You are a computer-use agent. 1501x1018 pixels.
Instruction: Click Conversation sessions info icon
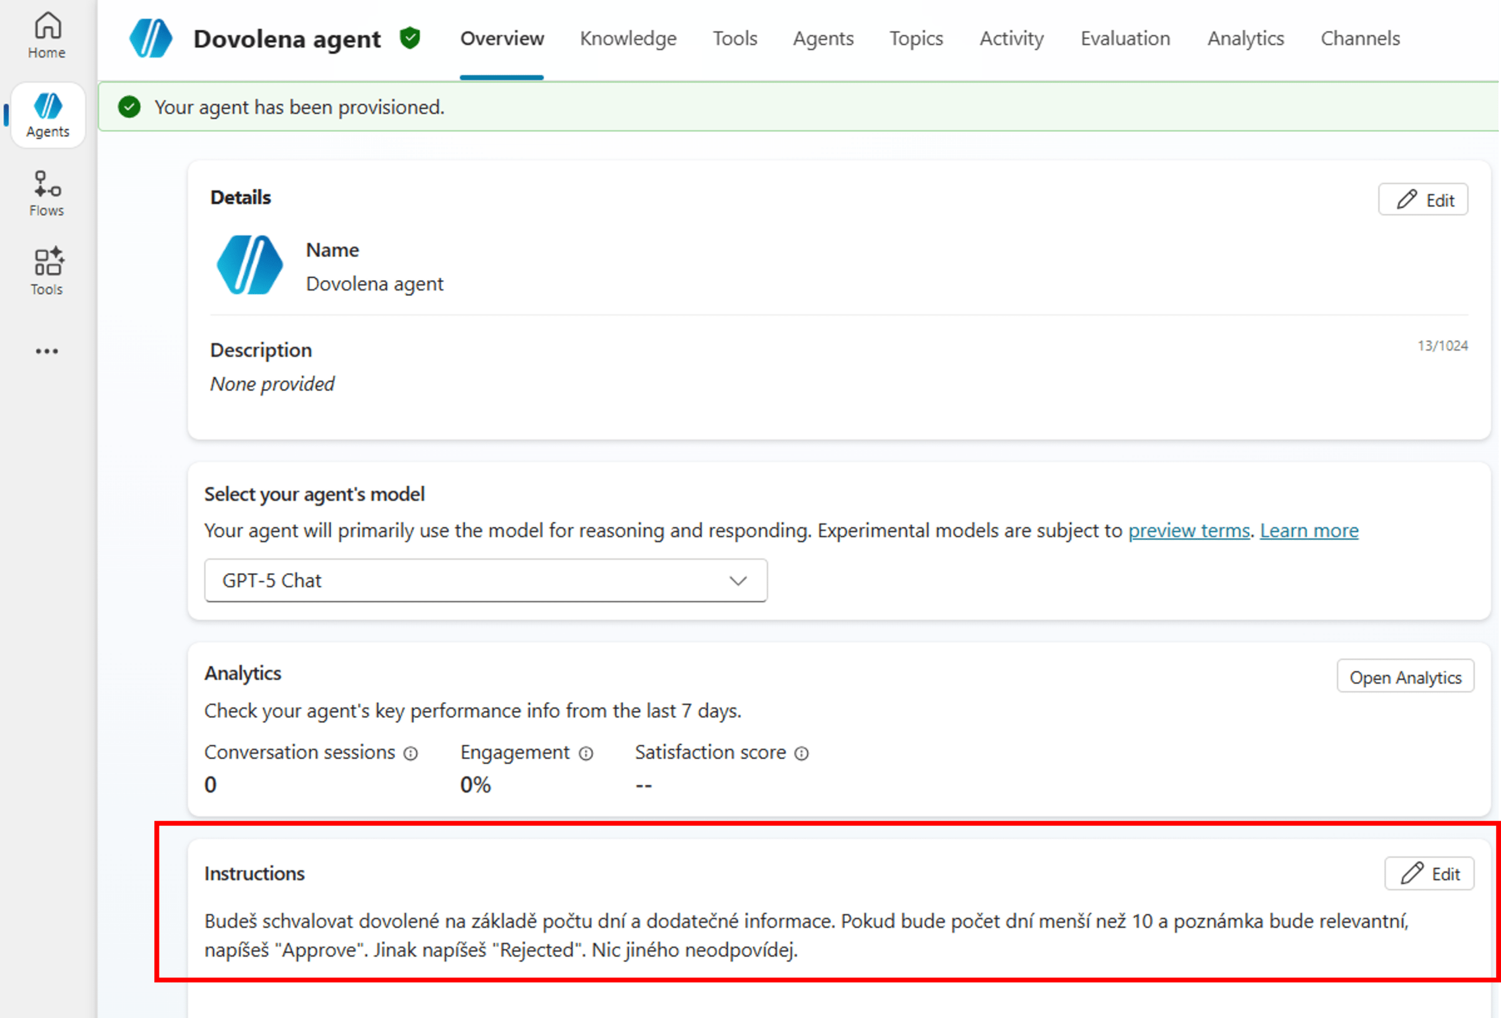click(x=411, y=753)
